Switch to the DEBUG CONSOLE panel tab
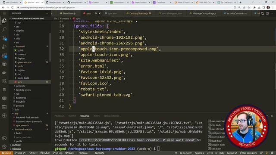 111,116
